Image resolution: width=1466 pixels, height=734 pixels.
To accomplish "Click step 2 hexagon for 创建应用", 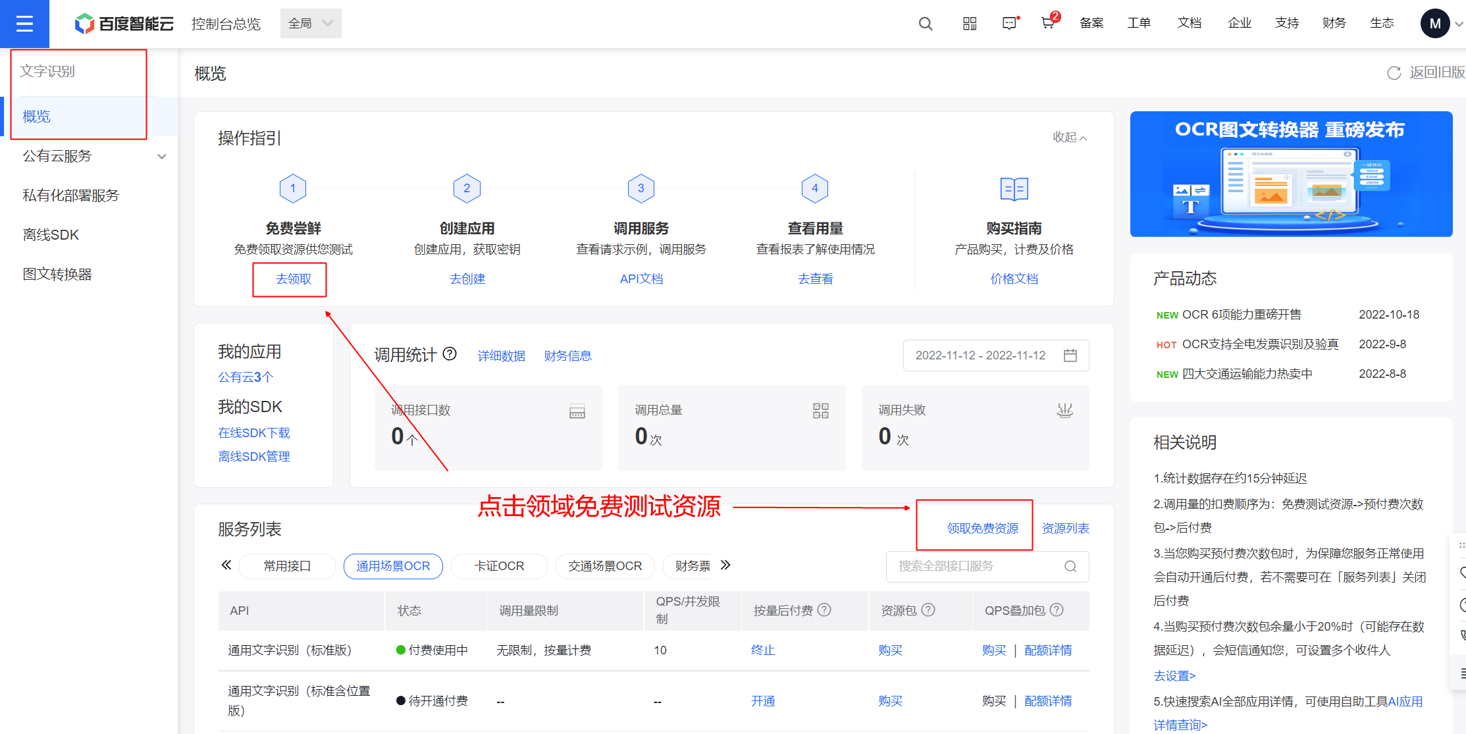I will tap(467, 188).
